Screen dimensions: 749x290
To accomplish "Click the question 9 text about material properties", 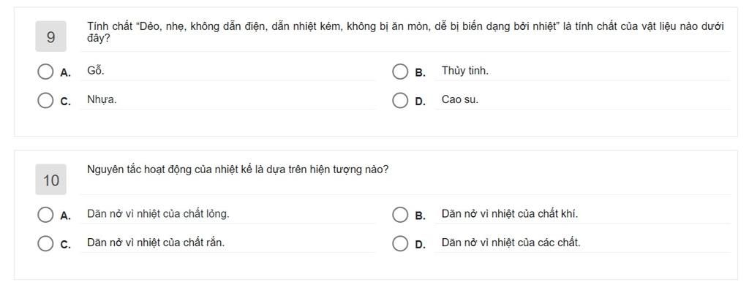I will (x=405, y=32).
